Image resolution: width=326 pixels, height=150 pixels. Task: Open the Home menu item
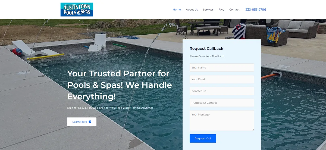click(177, 10)
